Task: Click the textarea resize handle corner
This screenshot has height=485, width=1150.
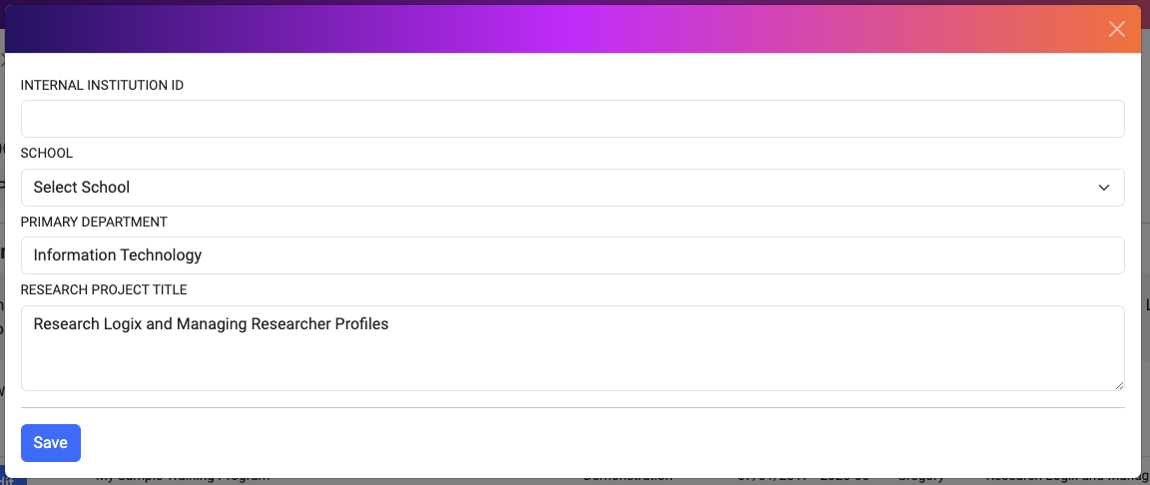Action: coord(1118,384)
